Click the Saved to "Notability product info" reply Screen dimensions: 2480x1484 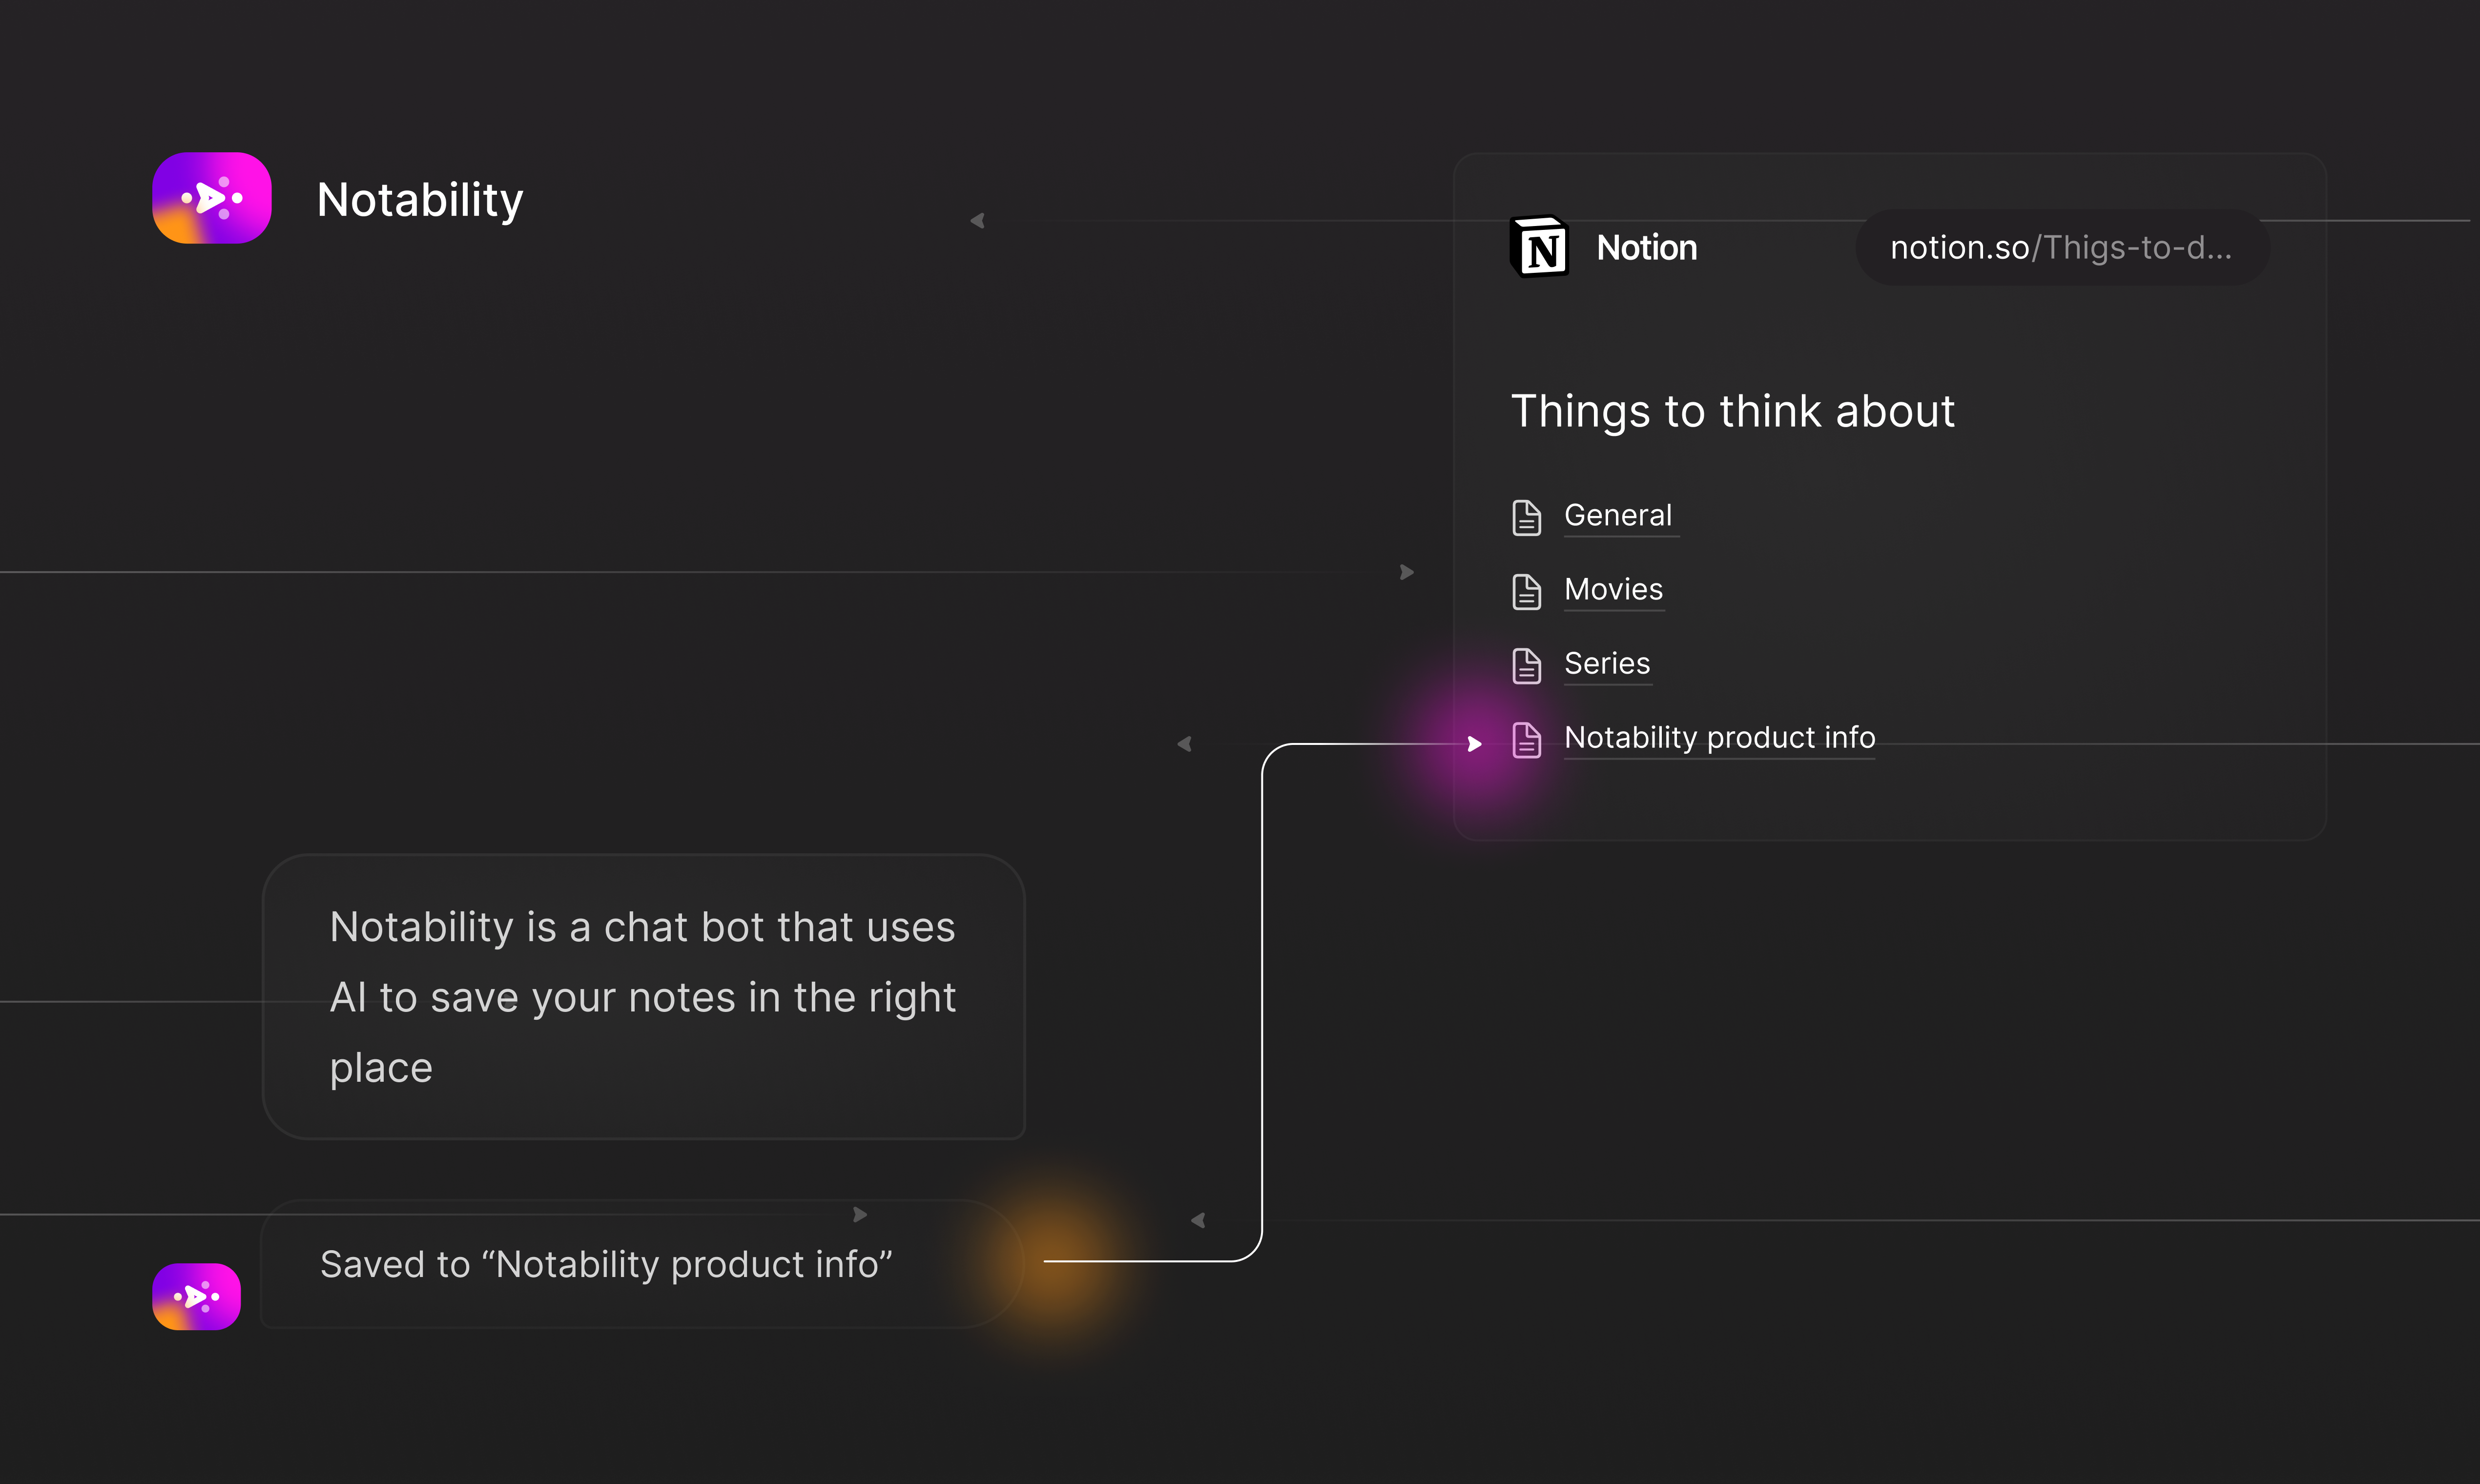642,1264
